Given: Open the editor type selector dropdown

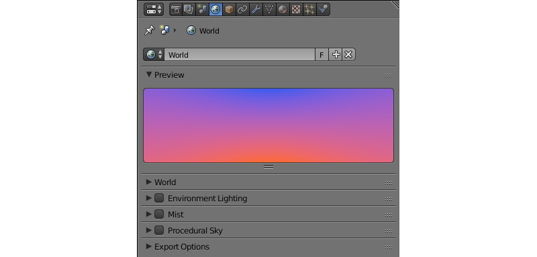Looking at the screenshot, I should point(154,9).
